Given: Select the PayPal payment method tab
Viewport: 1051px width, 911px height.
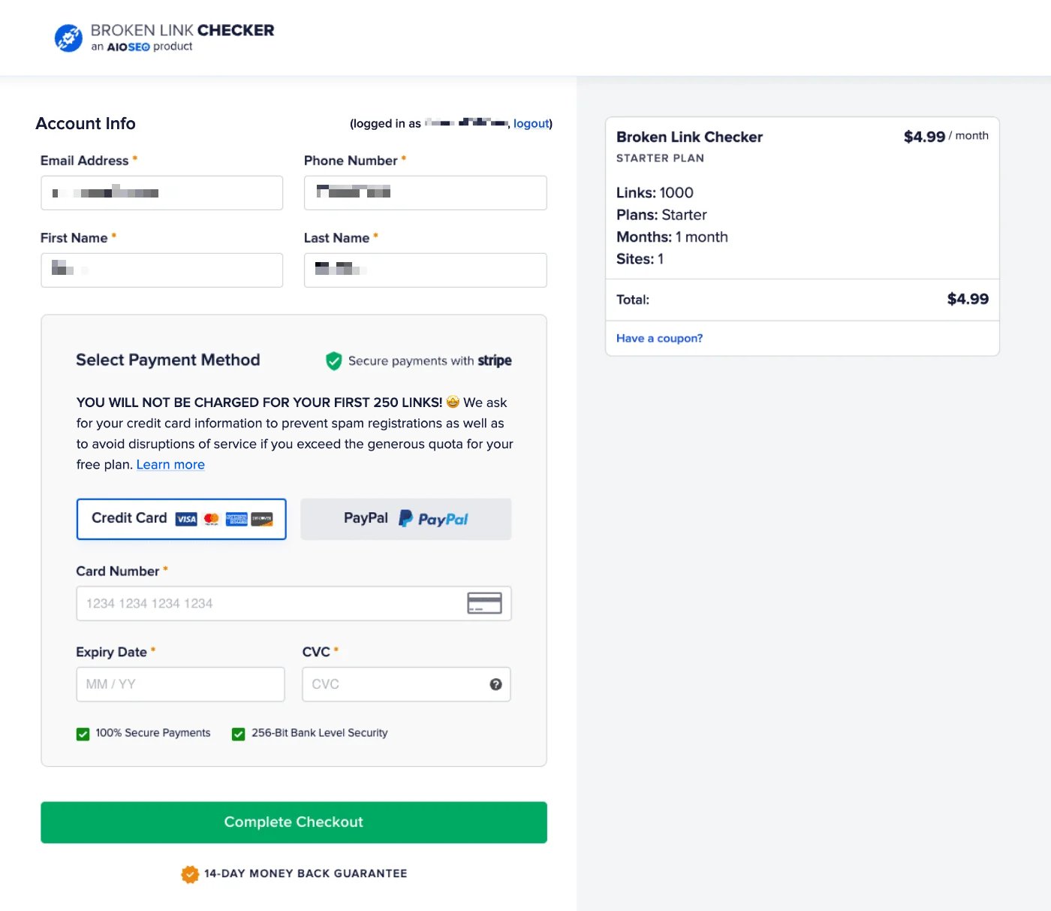Looking at the screenshot, I should (x=405, y=518).
